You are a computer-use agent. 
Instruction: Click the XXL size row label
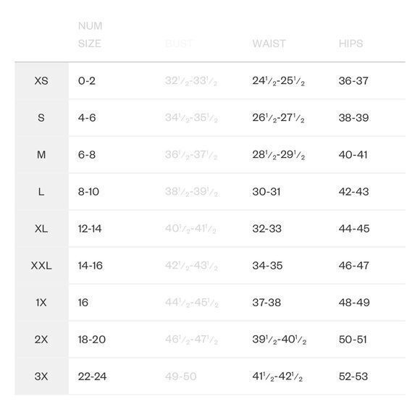point(41,266)
